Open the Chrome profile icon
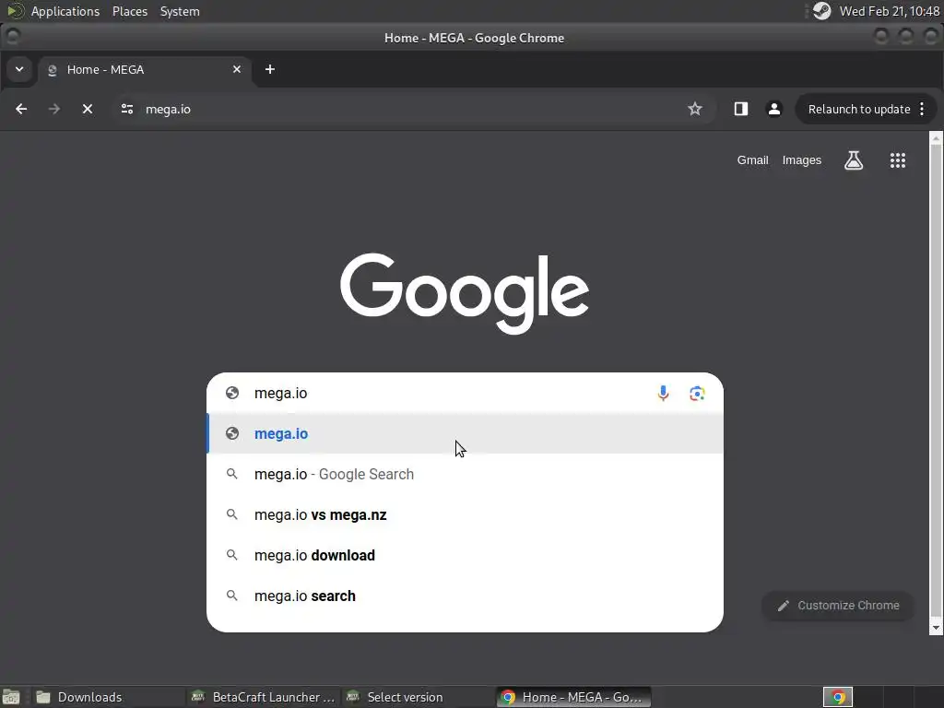 (774, 109)
